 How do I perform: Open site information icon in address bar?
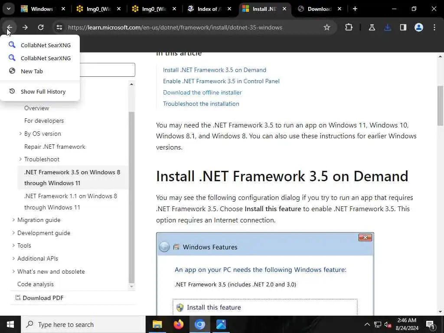click(59, 27)
